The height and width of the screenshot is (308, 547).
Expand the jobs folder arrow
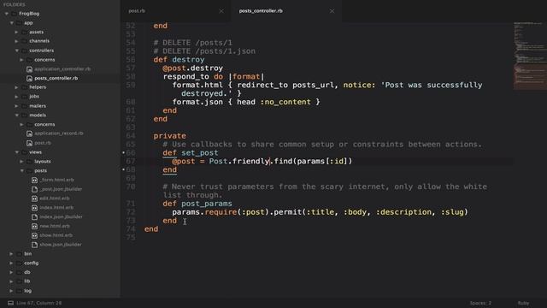(x=16, y=97)
